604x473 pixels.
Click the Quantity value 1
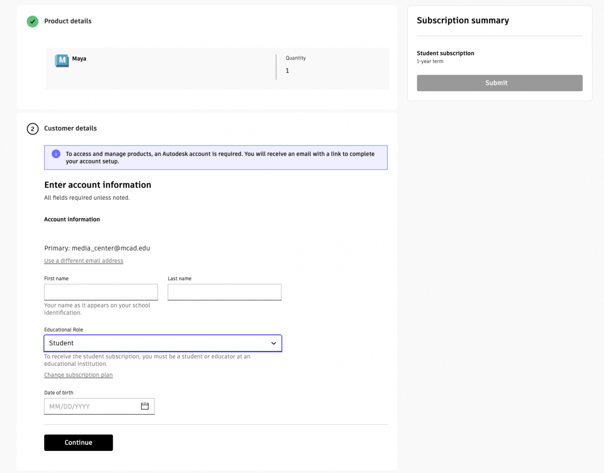[x=287, y=71]
